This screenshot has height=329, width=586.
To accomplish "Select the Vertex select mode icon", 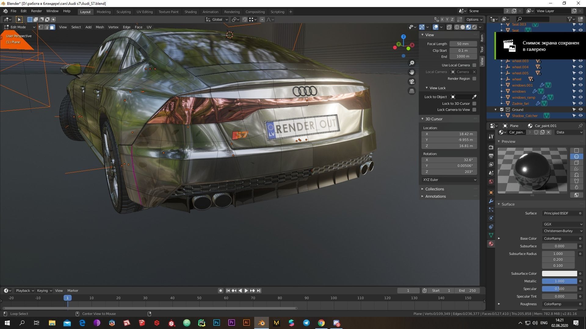I will coord(41,27).
